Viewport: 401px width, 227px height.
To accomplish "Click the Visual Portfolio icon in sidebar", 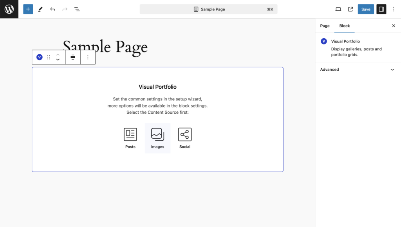I will 324,41.
